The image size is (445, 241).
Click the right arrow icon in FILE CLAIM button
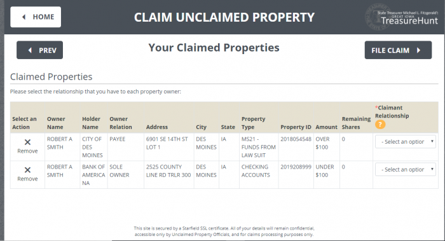click(418, 50)
